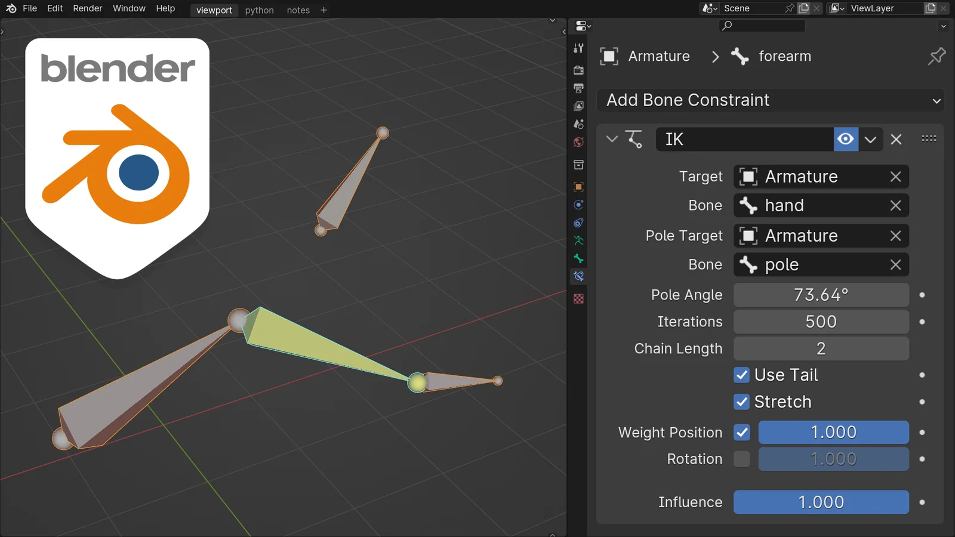
Task: Open the Tool properties tab
Action: coord(578,48)
